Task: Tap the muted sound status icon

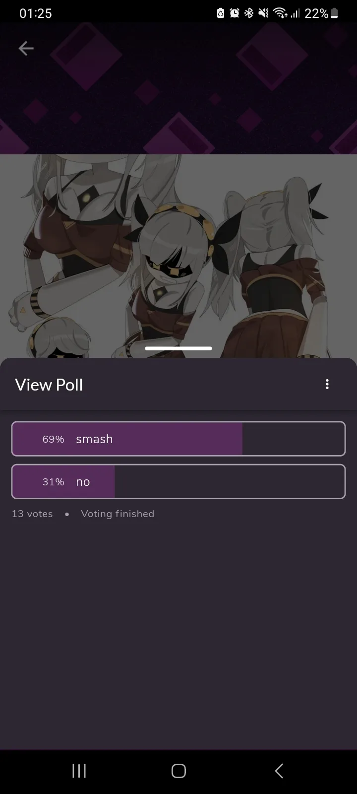Action: [263, 13]
